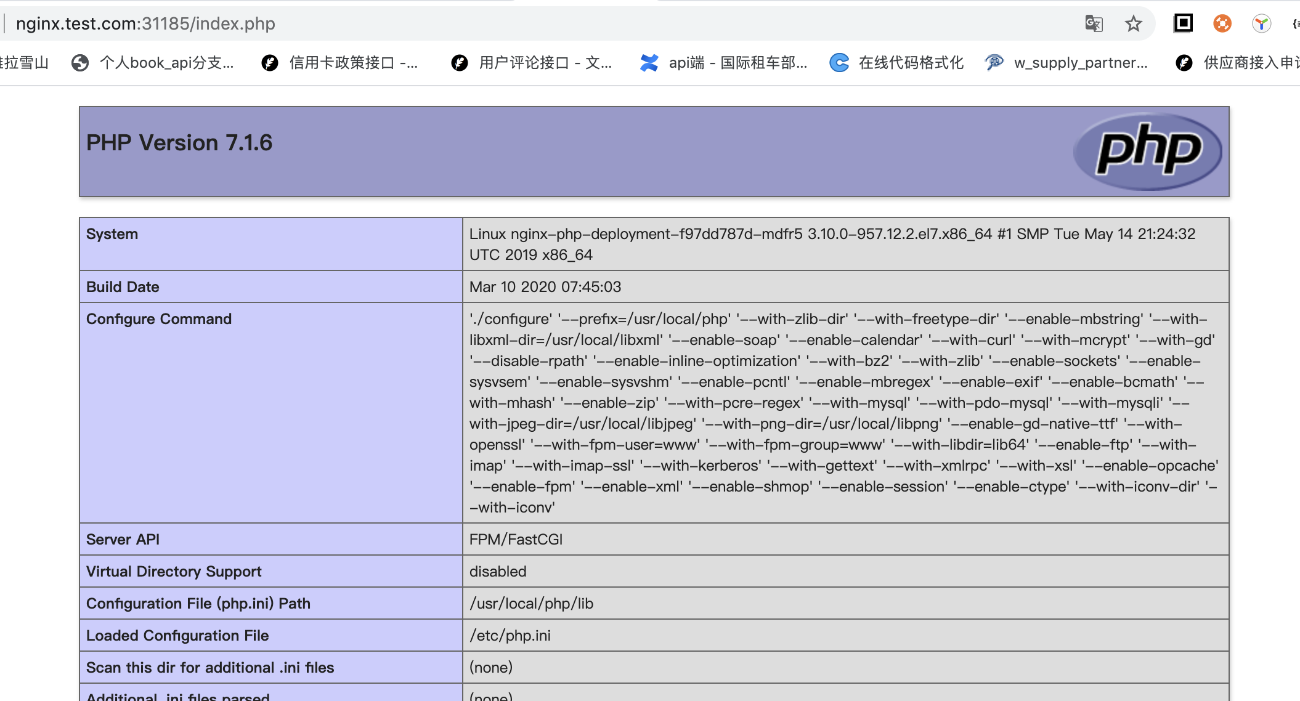Click the address bar URL nginx.test.com

pyautogui.click(x=145, y=23)
